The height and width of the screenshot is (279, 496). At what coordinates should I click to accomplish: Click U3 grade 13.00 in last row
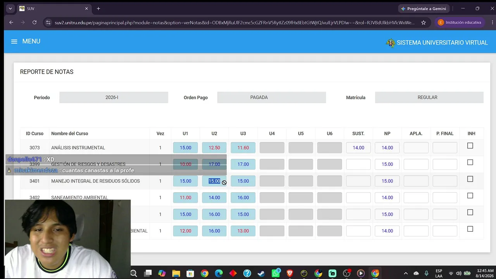243,231
